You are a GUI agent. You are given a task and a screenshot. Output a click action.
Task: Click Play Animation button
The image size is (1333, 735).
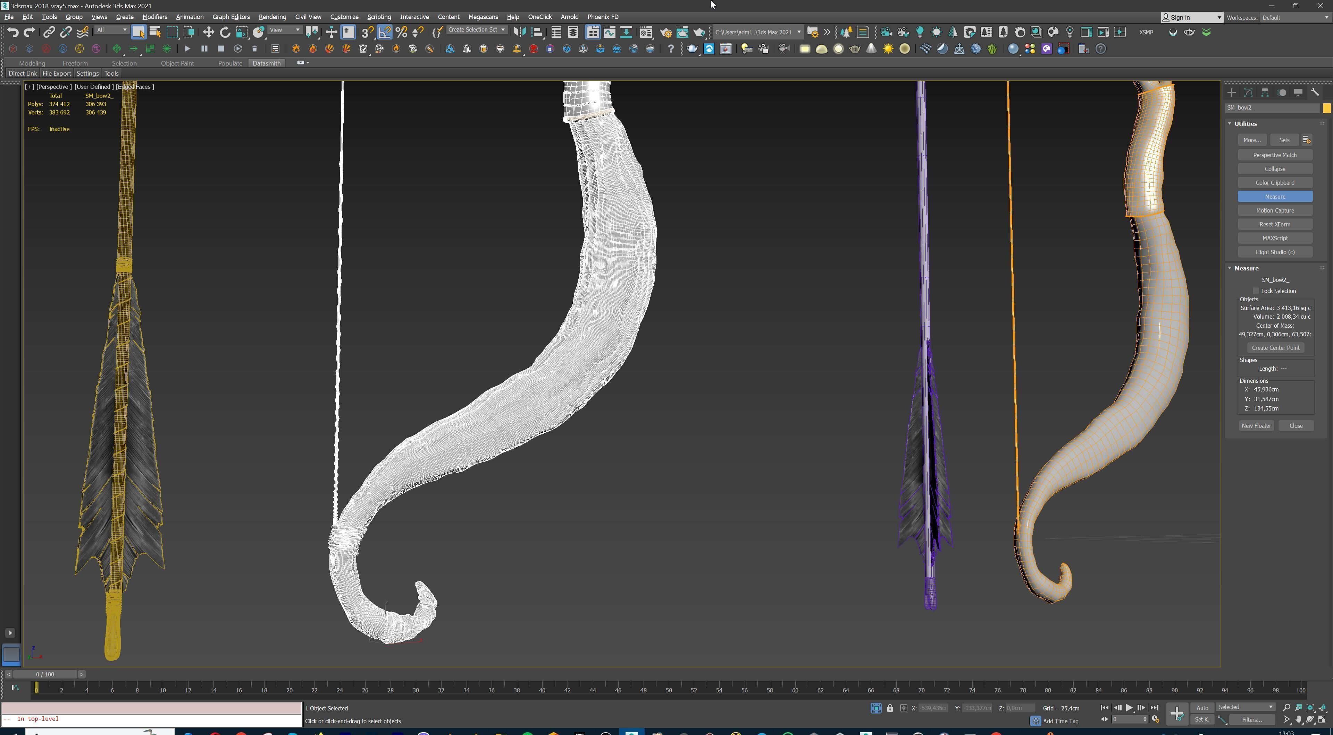tap(1129, 708)
